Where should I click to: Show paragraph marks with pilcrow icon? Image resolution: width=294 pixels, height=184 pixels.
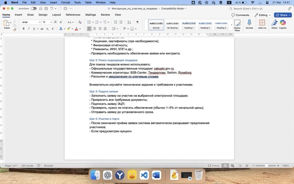[137, 22]
